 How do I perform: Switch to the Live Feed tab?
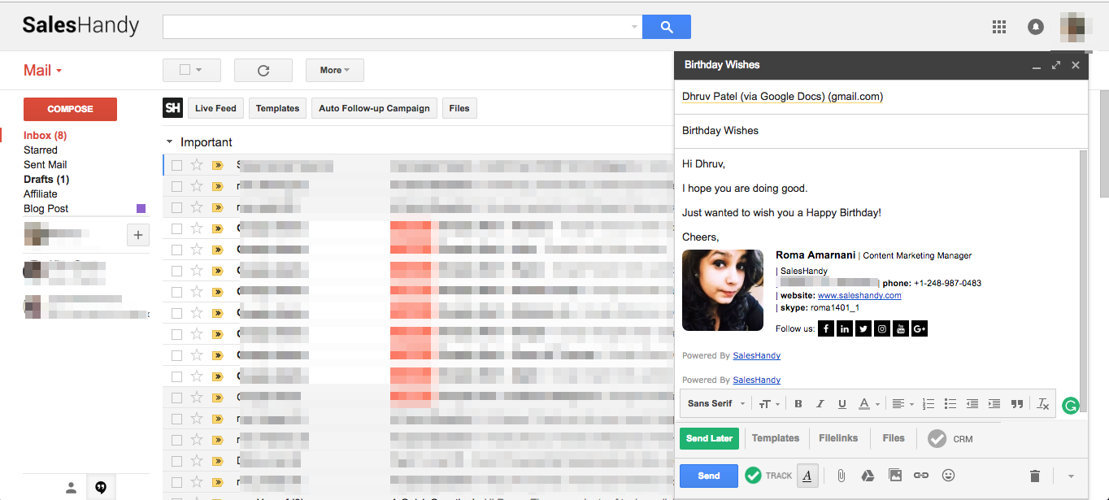click(x=215, y=107)
